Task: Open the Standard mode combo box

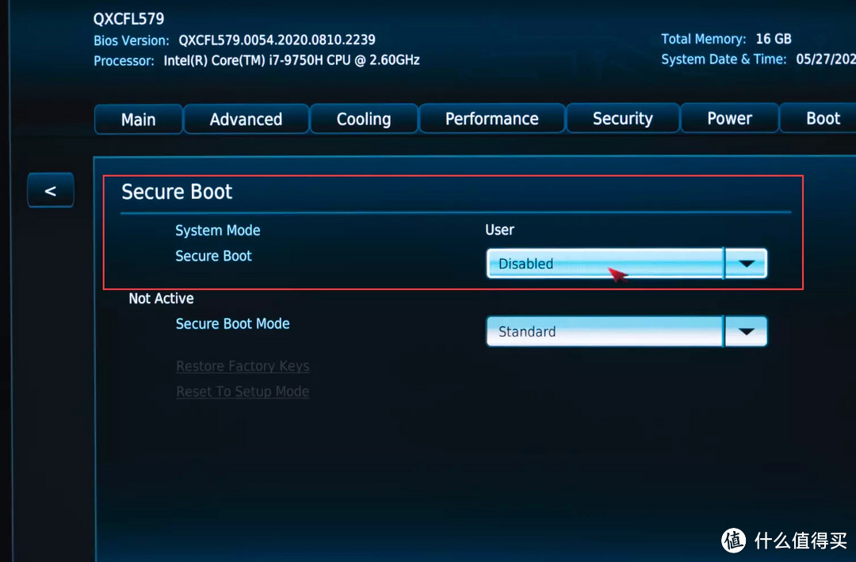Action: [604, 331]
